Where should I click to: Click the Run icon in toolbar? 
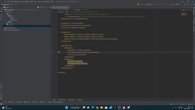[156, 4]
